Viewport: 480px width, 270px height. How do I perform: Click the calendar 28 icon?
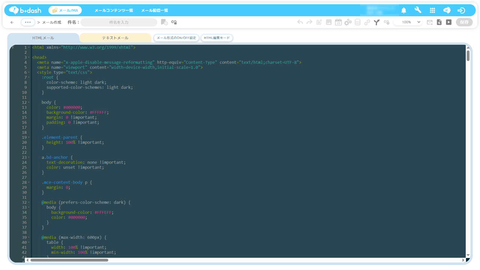pyautogui.click(x=338, y=22)
